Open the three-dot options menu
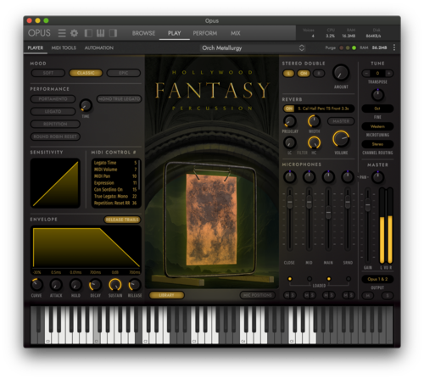 click(394, 47)
